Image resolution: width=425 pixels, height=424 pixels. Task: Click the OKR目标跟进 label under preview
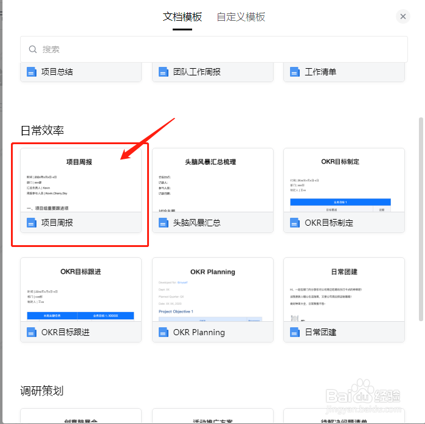65,332
